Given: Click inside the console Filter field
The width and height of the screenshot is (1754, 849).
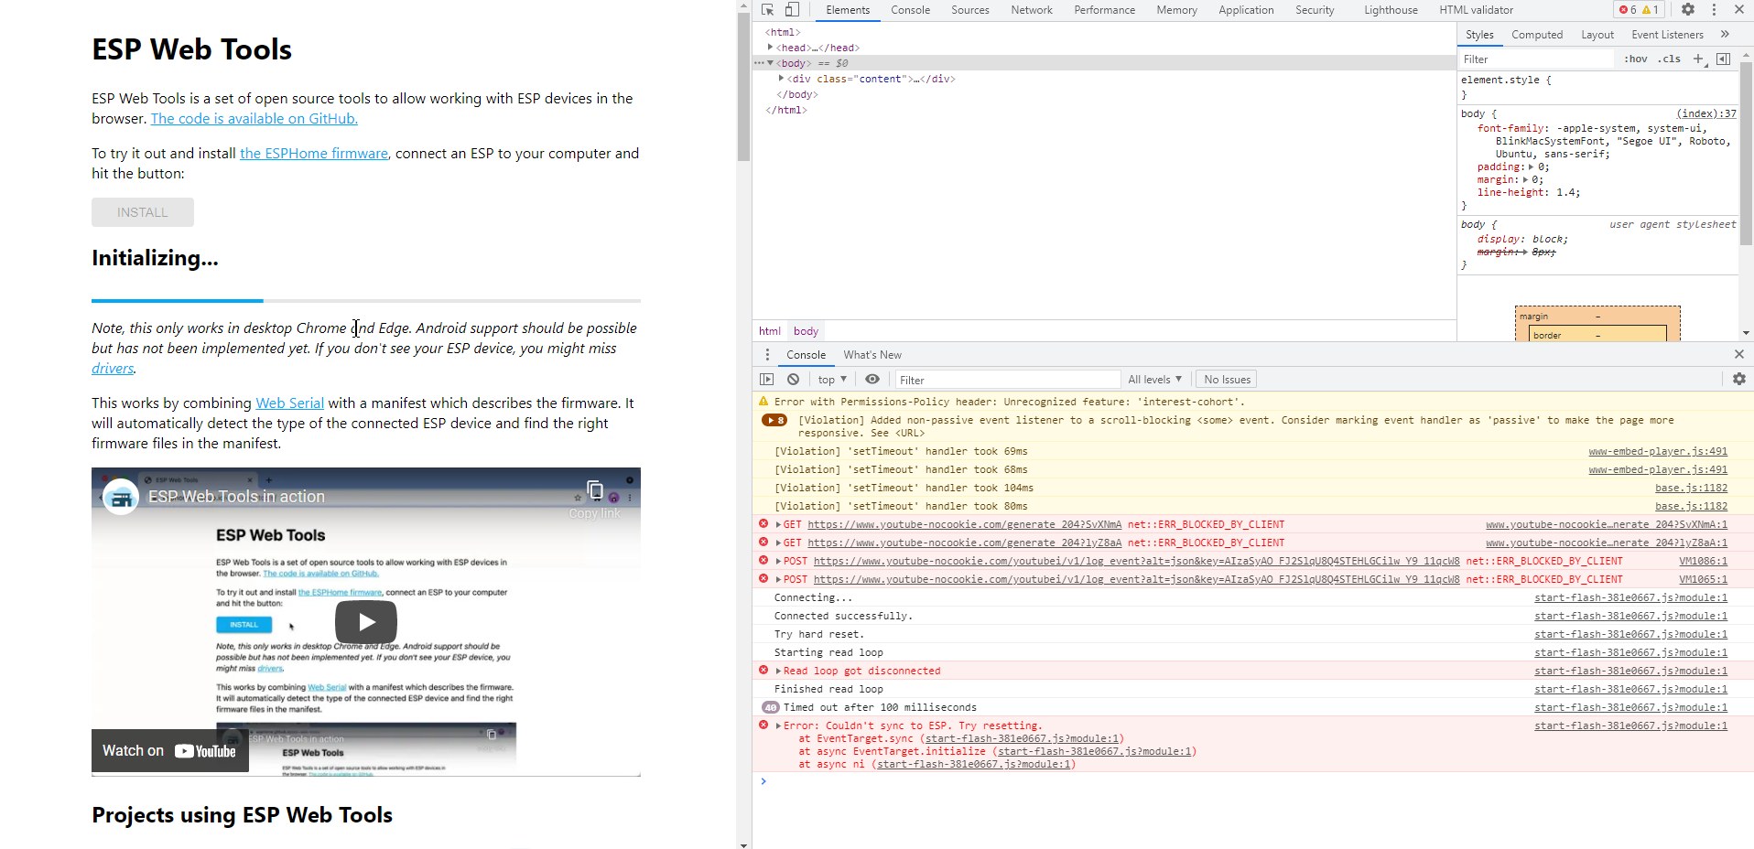Looking at the screenshot, I should pos(1007,378).
